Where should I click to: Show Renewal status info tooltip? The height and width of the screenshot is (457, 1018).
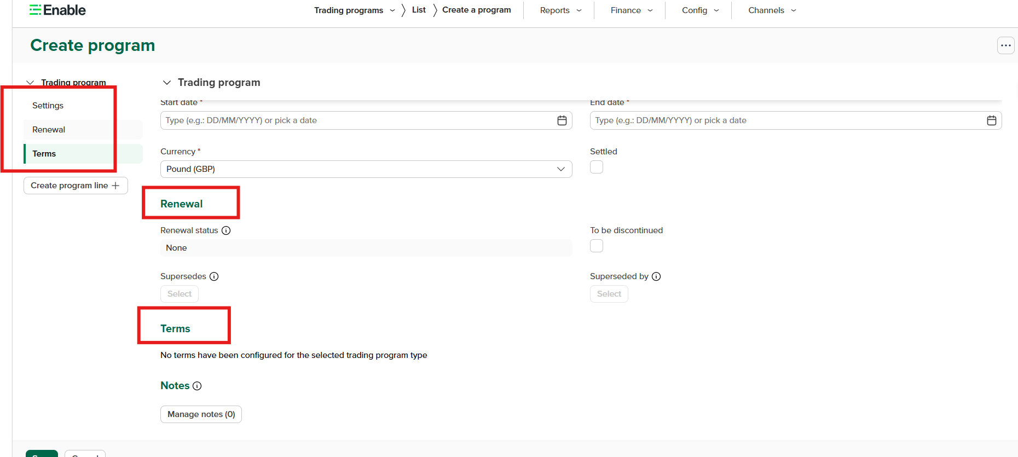pos(226,230)
